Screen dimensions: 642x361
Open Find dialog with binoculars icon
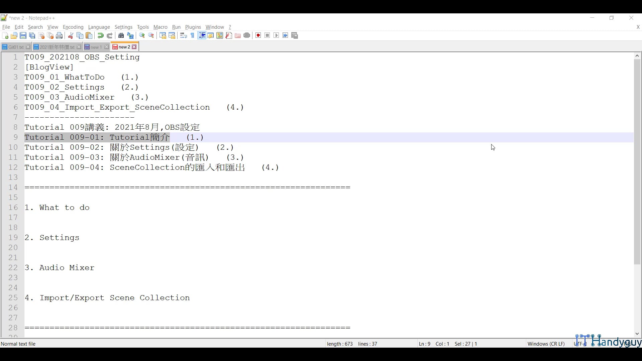[121, 35]
